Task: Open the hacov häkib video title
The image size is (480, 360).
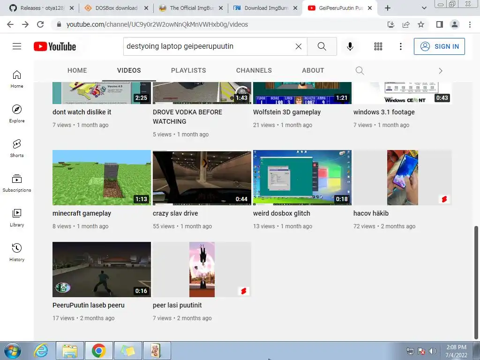Action: [x=371, y=213]
